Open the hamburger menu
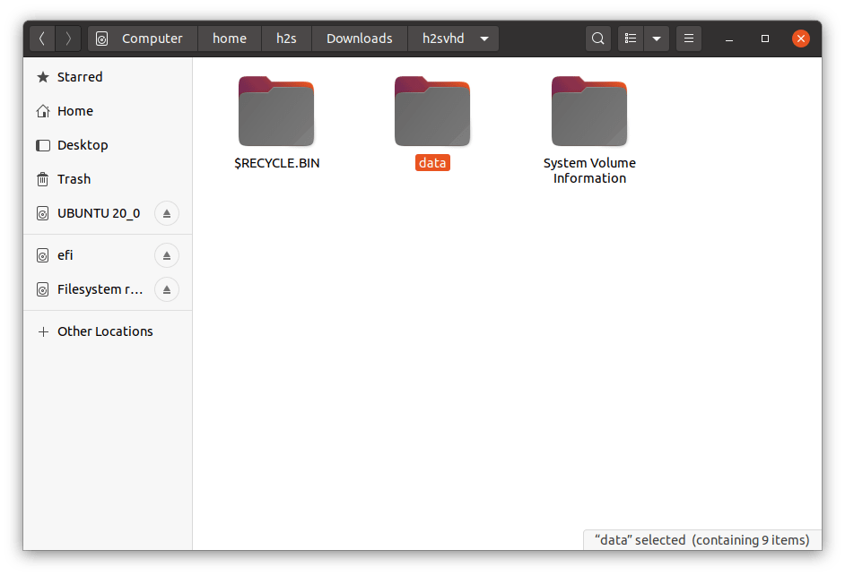The width and height of the screenshot is (845, 576). [x=688, y=39]
